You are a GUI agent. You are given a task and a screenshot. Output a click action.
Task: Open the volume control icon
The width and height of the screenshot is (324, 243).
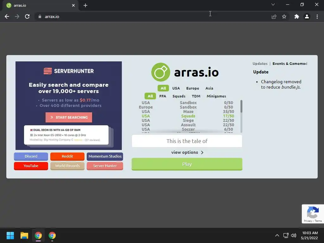point(293,235)
